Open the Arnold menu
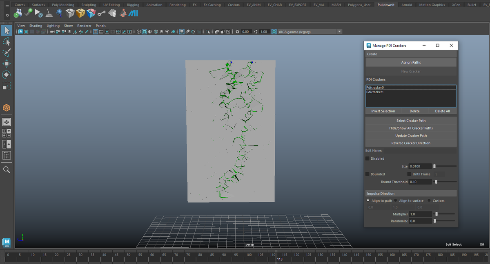490x264 pixels. [407, 4]
